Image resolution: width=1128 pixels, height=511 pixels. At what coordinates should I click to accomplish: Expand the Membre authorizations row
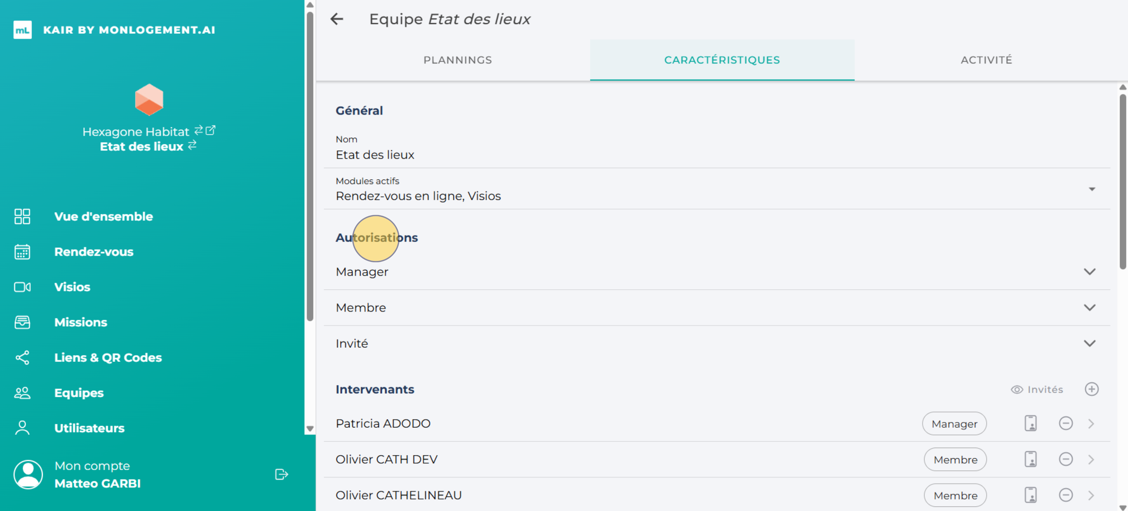pos(1089,308)
